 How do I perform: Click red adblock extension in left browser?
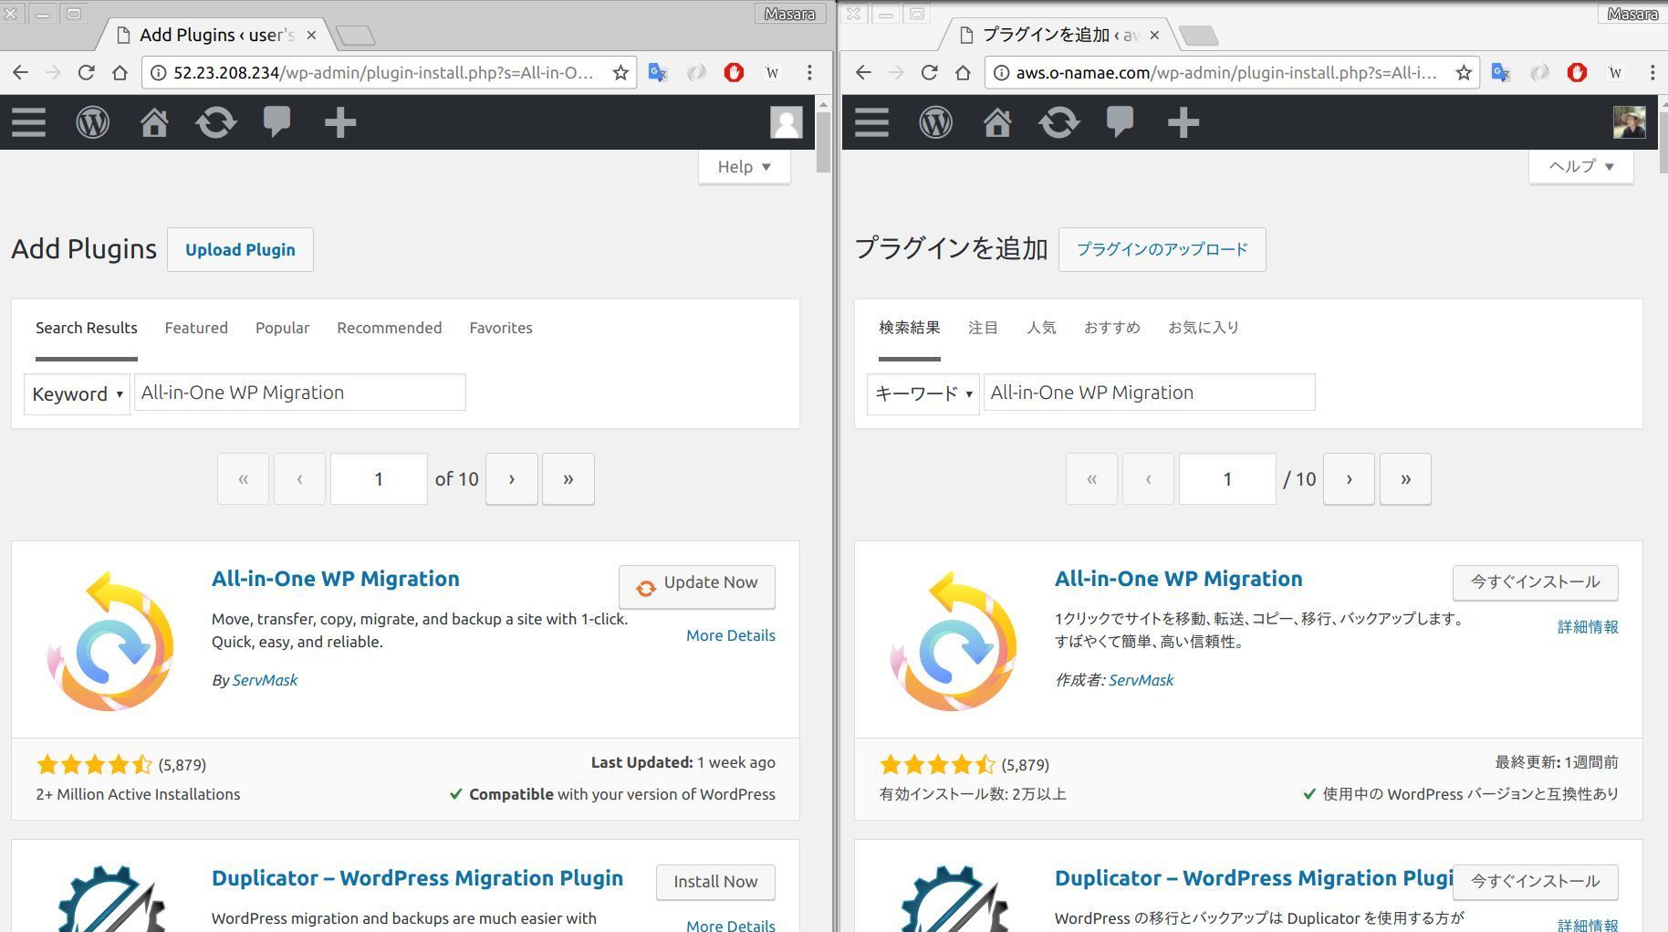[734, 72]
